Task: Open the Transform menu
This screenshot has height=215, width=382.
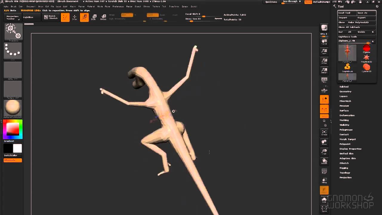Action: [x=174, y=6]
